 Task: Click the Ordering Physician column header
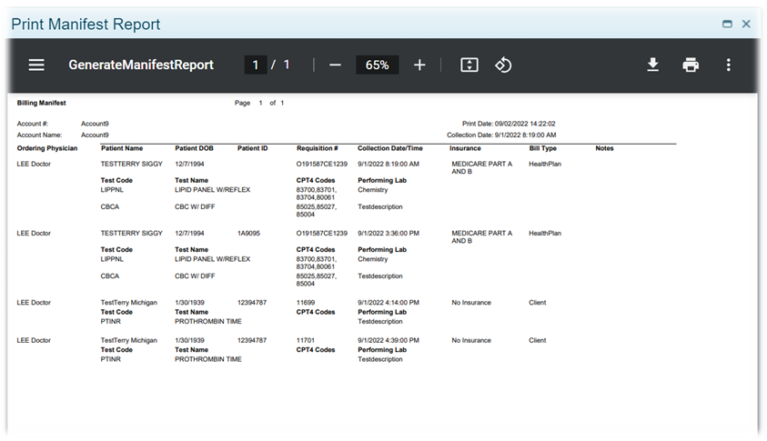47,148
